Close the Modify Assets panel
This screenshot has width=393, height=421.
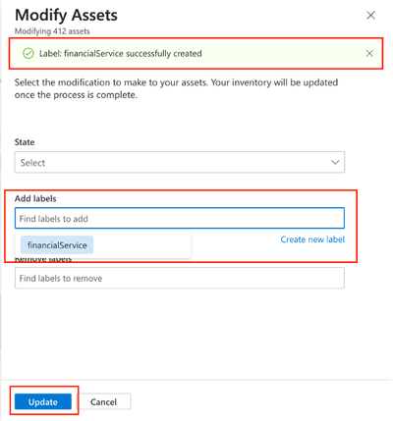coord(370,16)
